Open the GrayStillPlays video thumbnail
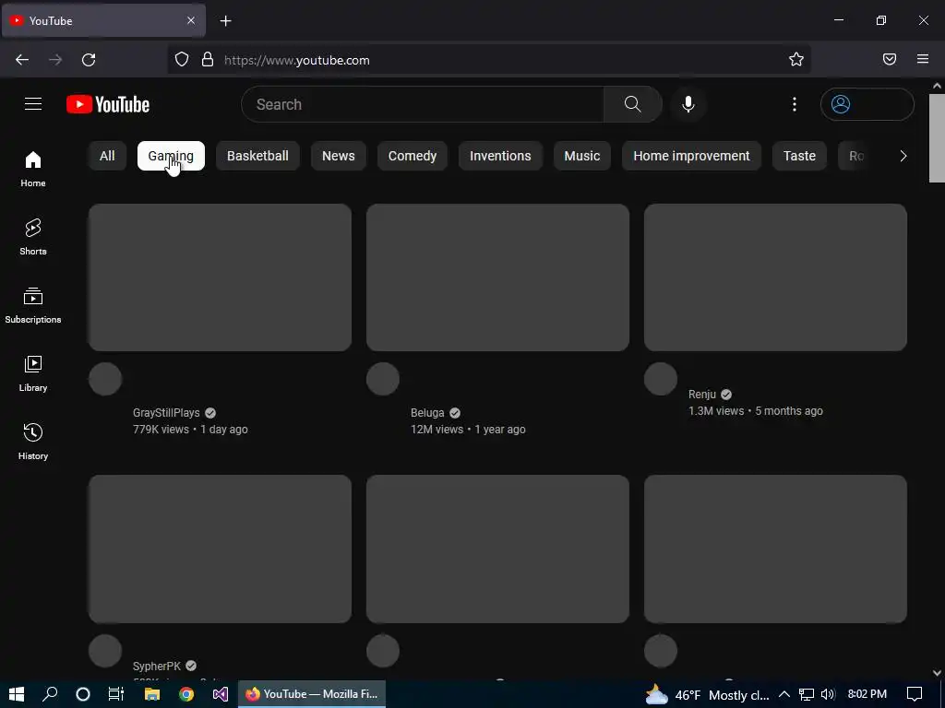The height and width of the screenshot is (708, 945). (x=220, y=277)
